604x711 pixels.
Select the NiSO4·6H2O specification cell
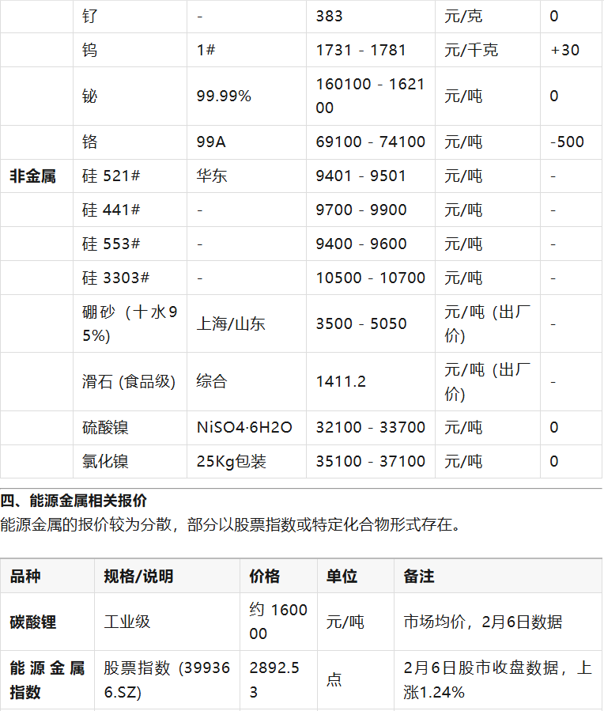pyautogui.click(x=244, y=428)
